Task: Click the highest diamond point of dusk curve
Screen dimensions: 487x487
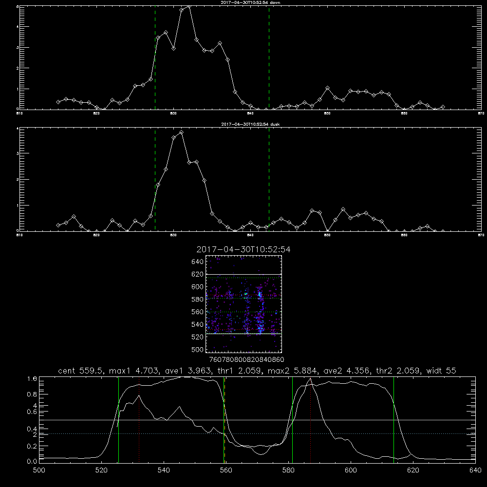Action: (181, 132)
